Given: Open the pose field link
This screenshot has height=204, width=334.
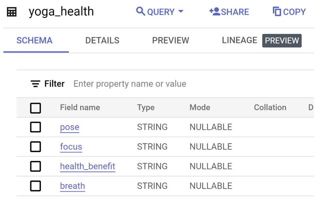Looking at the screenshot, I should click(69, 127).
